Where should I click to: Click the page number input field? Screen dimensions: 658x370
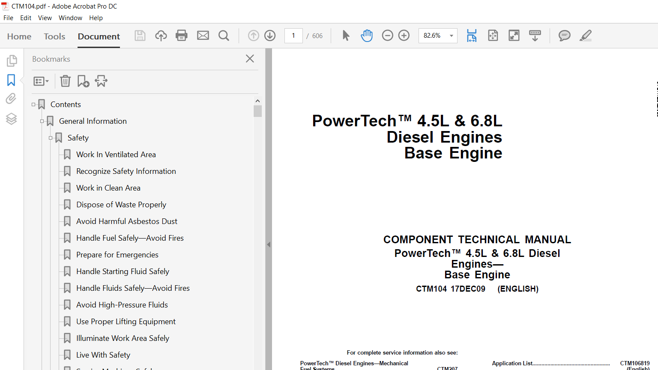click(293, 36)
